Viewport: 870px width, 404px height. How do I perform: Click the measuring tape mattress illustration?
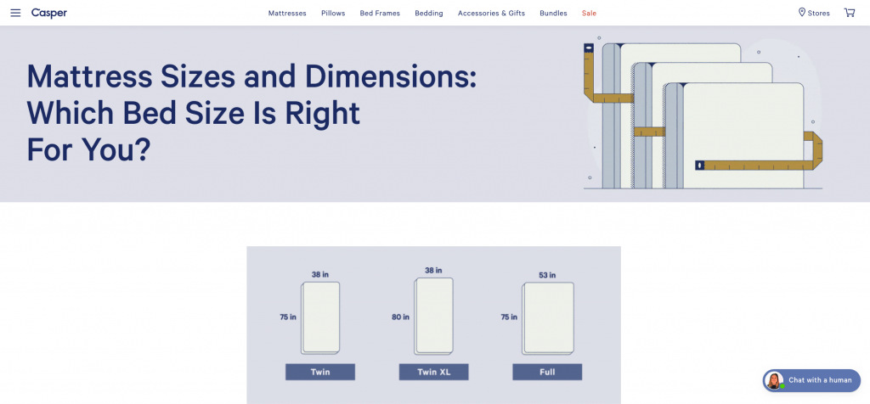point(703,115)
